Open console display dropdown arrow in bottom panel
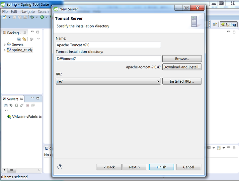 coord(214,148)
